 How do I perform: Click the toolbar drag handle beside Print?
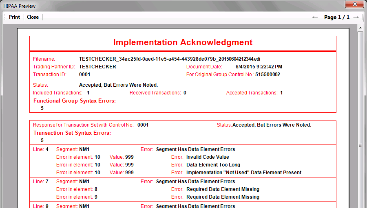(5, 17)
